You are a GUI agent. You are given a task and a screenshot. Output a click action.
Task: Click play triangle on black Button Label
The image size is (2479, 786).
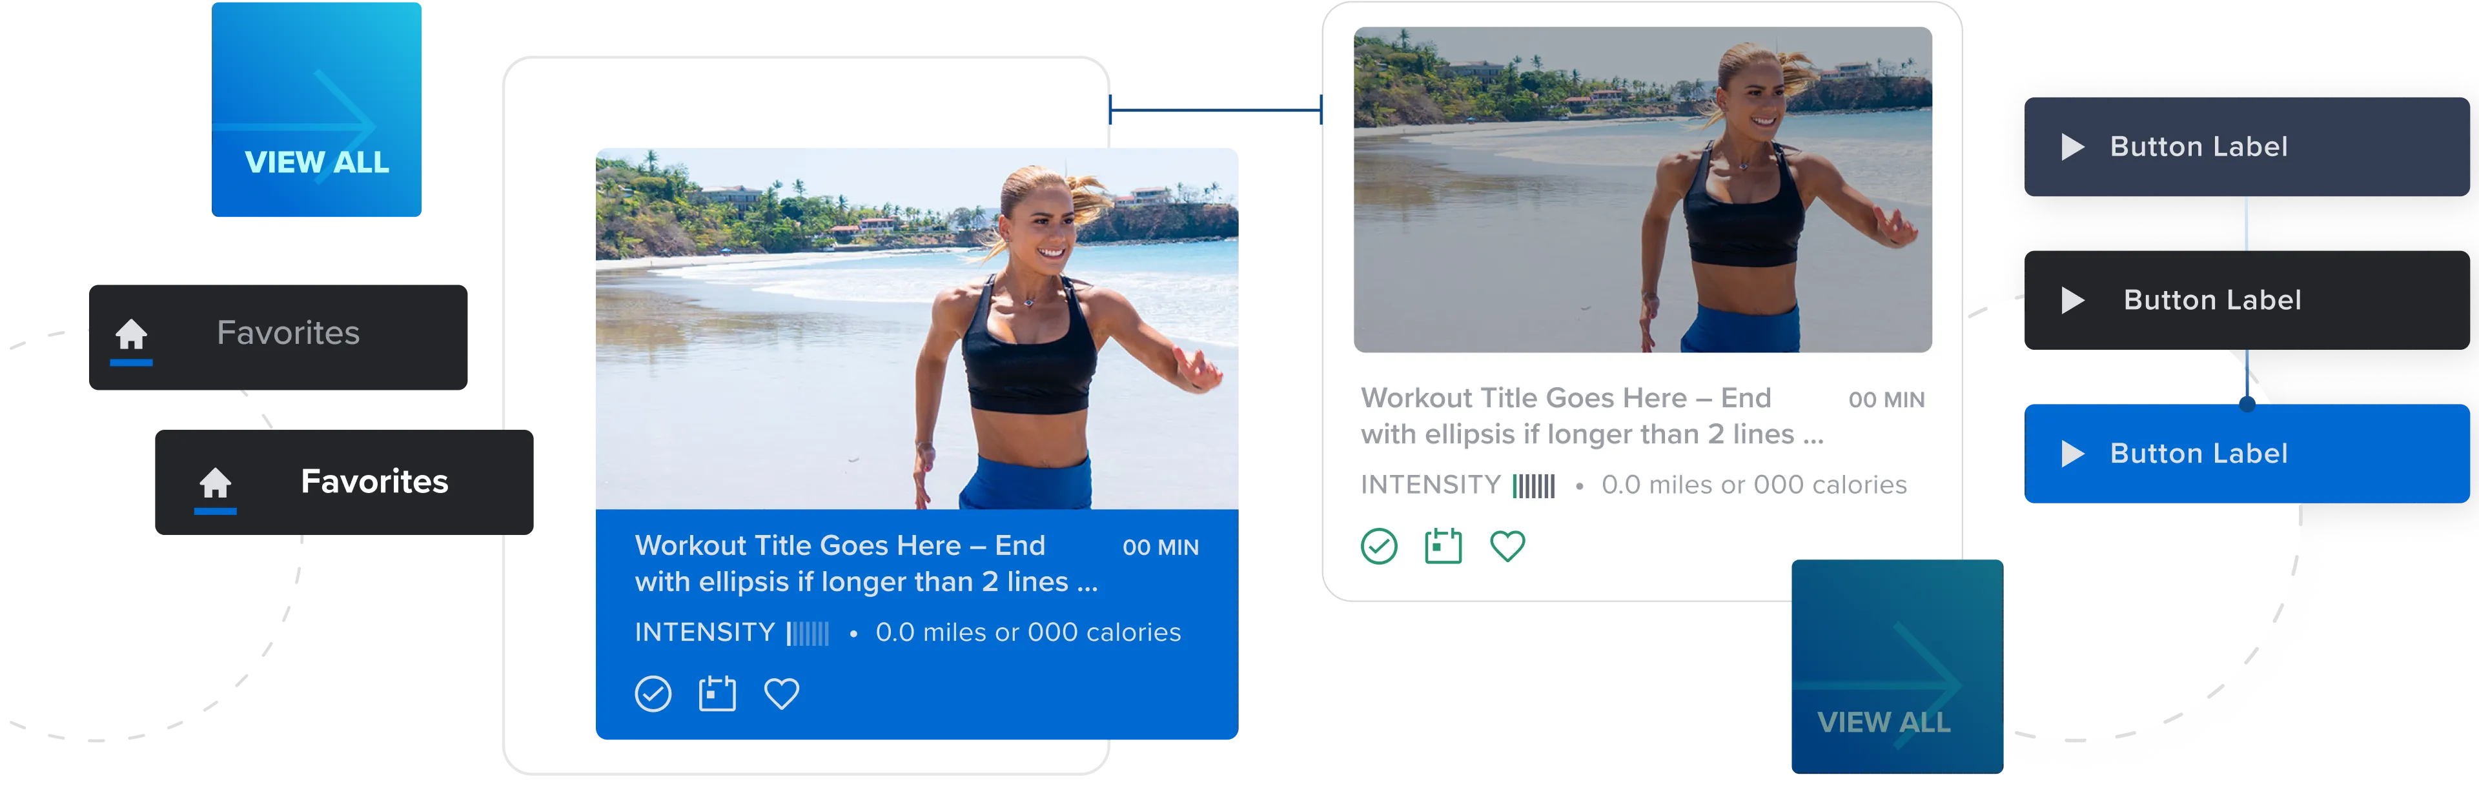click(x=2073, y=300)
